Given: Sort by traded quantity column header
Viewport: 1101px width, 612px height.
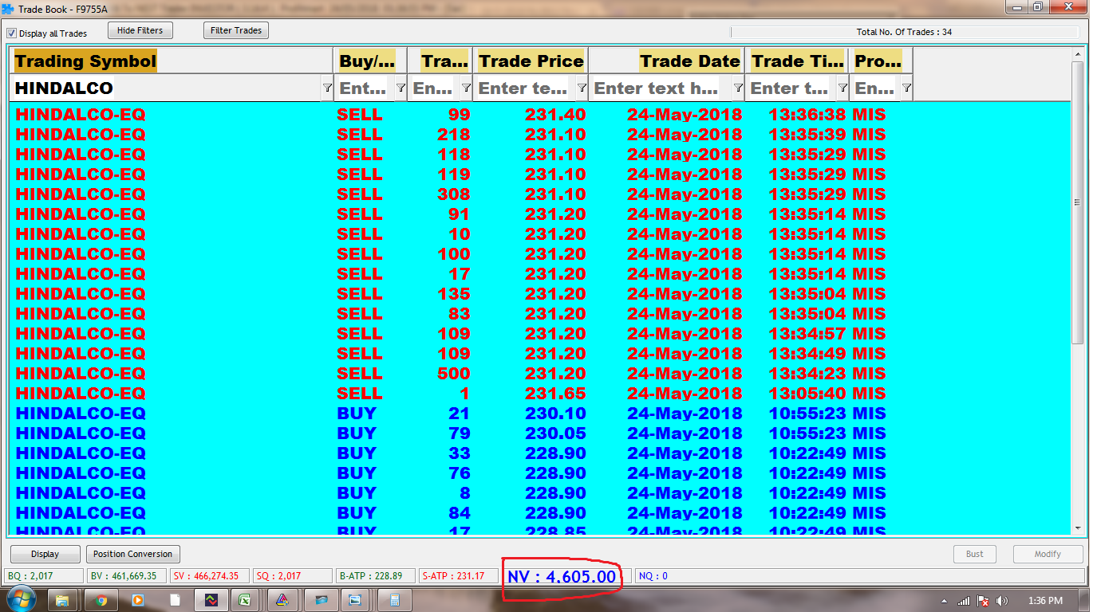Looking at the screenshot, I should click(x=440, y=61).
